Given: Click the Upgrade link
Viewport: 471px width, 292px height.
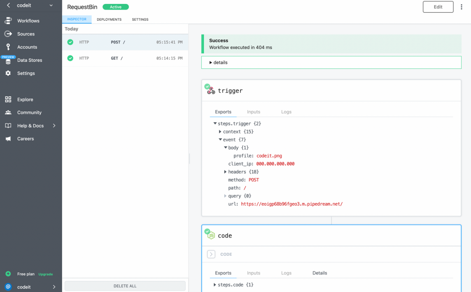Looking at the screenshot, I should [x=46, y=274].
